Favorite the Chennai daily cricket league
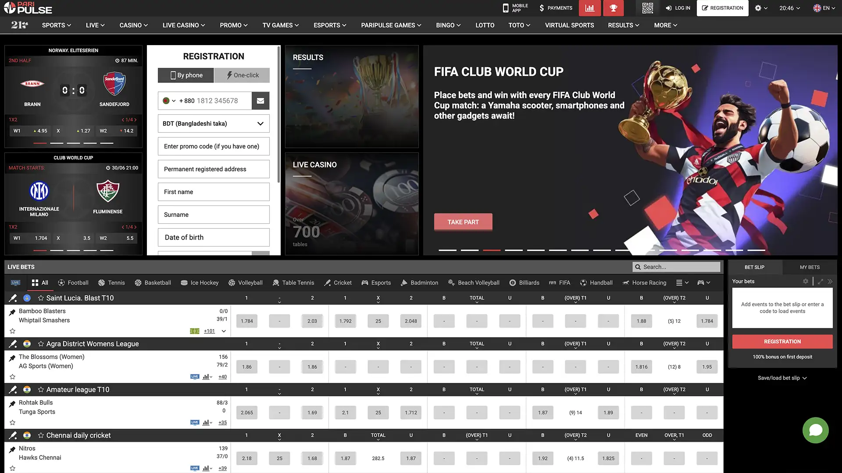 pos(41,435)
